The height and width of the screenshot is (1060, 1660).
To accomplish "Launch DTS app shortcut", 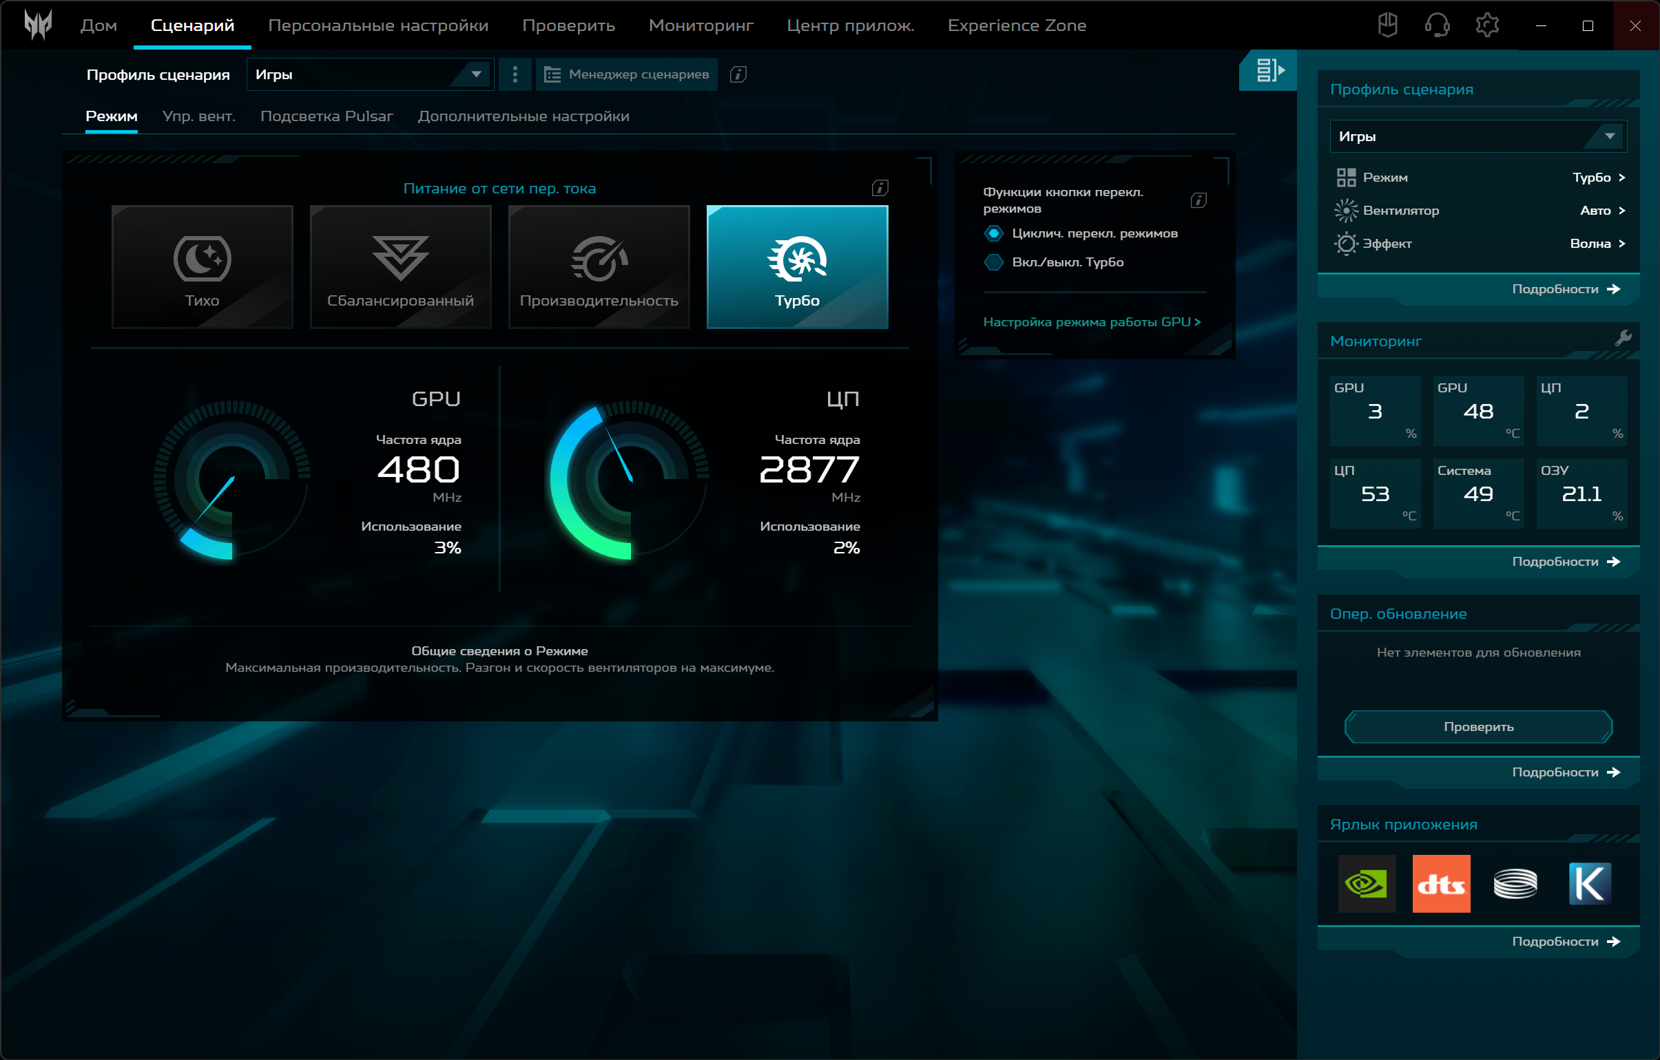I will pyautogui.click(x=1441, y=884).
